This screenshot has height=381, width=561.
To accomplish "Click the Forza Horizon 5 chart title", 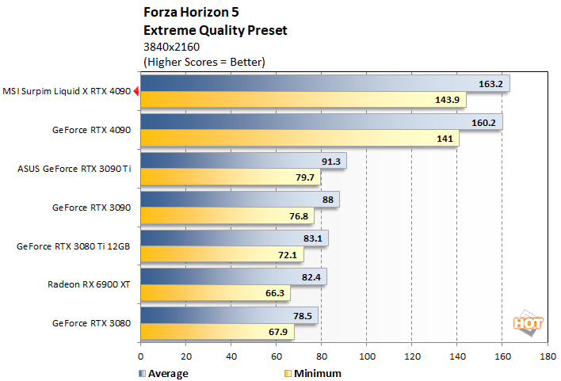I will [191, 12].
